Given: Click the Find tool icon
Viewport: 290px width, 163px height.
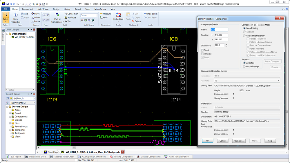Looking at the screenshot, I should tap(24, 14).
